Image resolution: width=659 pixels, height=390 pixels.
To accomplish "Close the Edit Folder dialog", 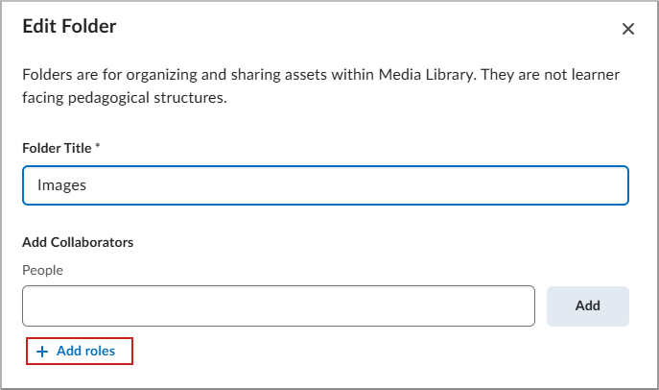I will click(x=628, y=29).
